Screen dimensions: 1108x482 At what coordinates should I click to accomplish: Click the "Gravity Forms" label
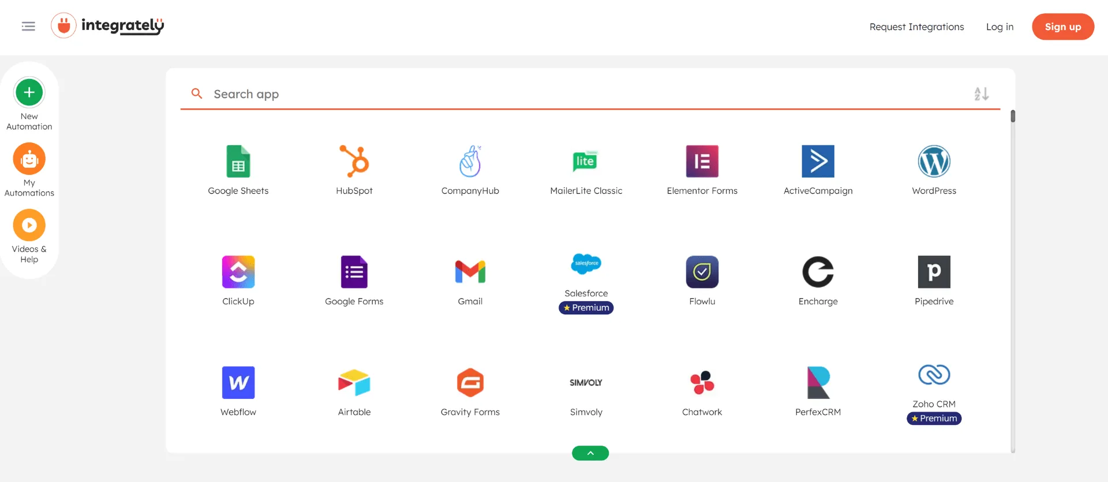pyautogui.click(x=470, y=412)
